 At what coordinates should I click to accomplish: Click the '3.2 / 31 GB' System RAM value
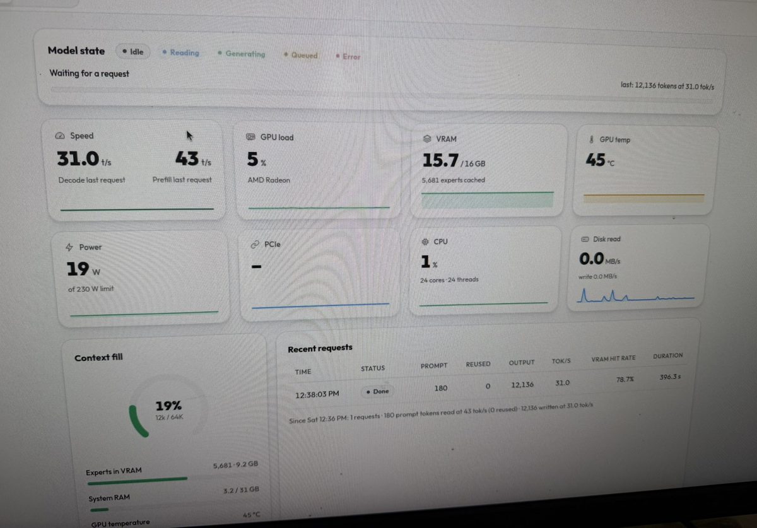click(x=242, y=490)
